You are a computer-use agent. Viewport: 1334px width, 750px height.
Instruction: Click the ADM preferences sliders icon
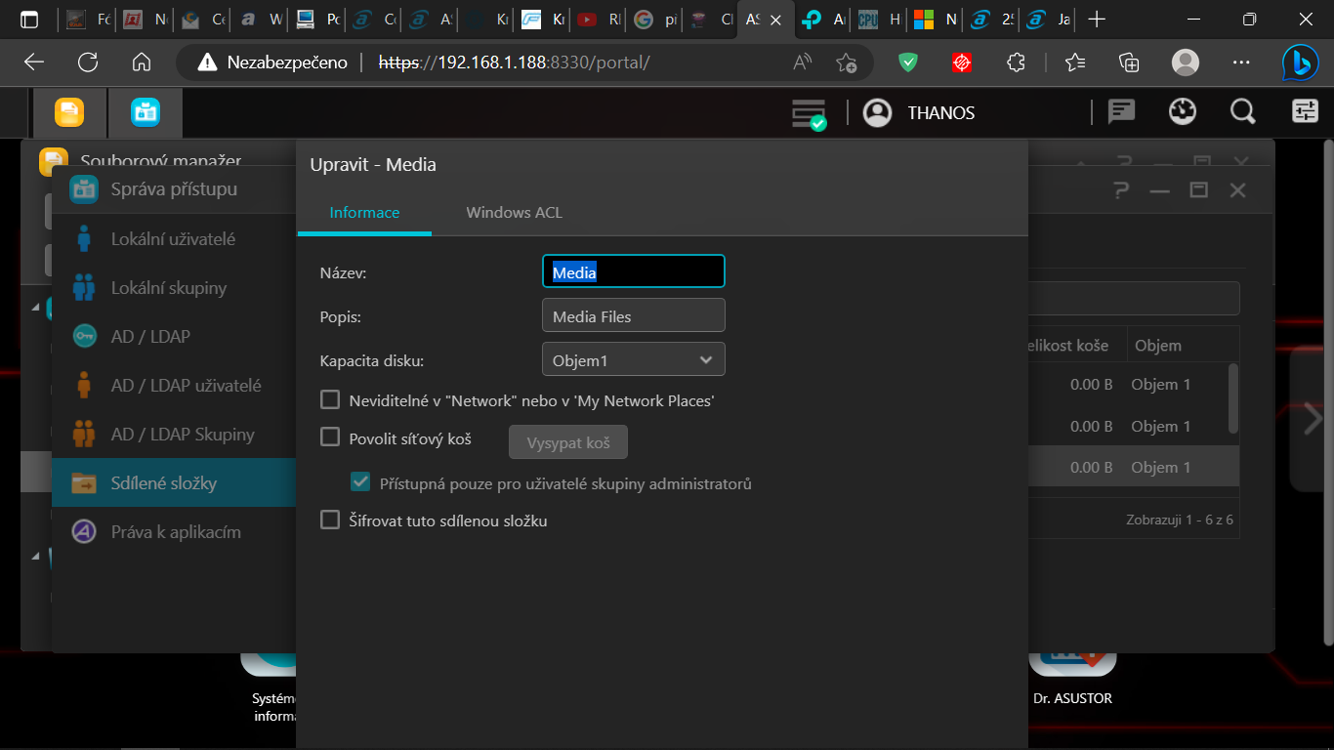pyautogui.click(x=1305, y=112)
